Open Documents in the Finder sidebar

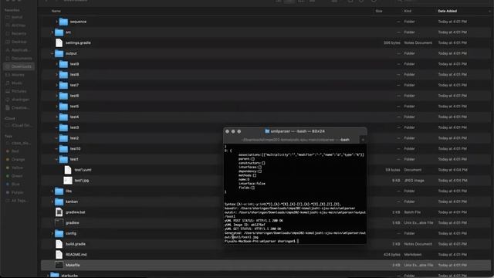[19, 59]
